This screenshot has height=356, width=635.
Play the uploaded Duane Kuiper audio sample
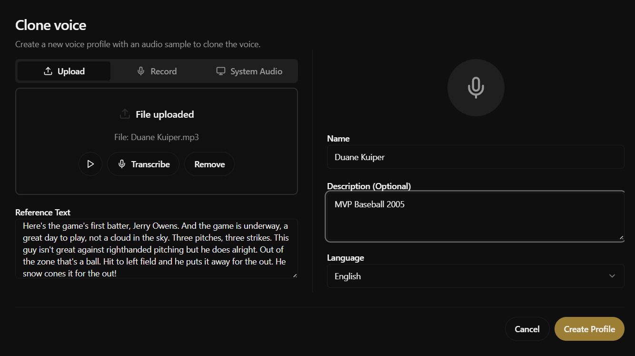click(90, 164)
